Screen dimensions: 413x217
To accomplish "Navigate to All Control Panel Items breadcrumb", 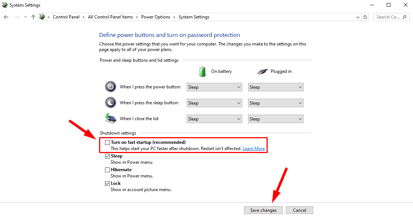I will [110, 17].
